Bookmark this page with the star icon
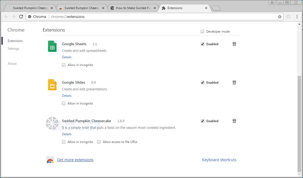303x178 pixels. click(280, 17)
